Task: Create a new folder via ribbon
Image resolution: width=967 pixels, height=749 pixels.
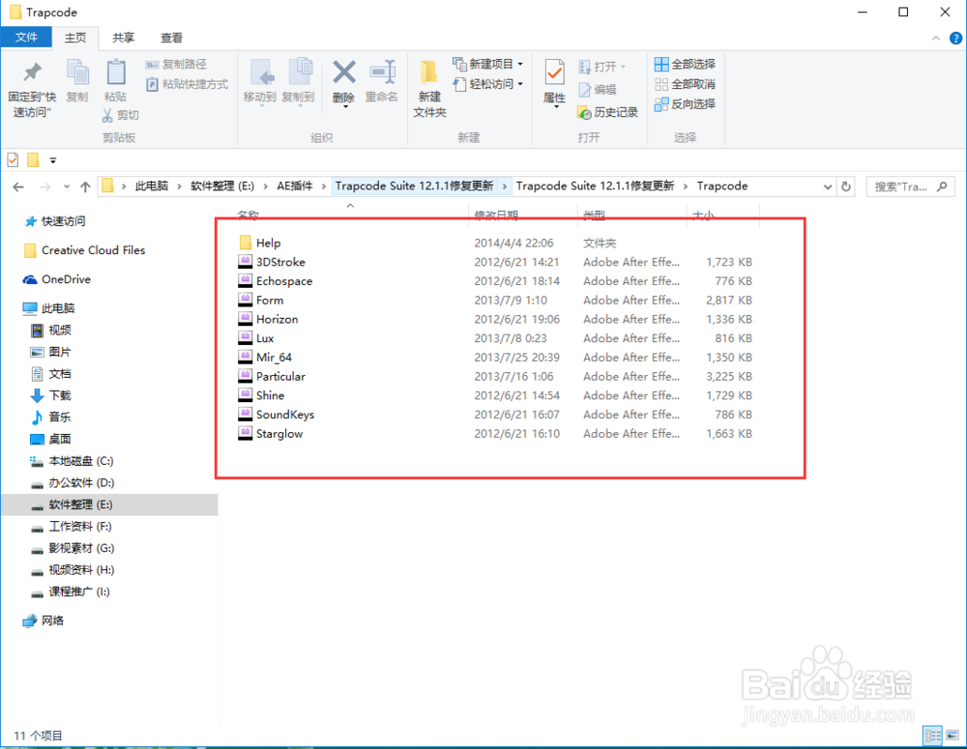Action: [x=430, y=88]
